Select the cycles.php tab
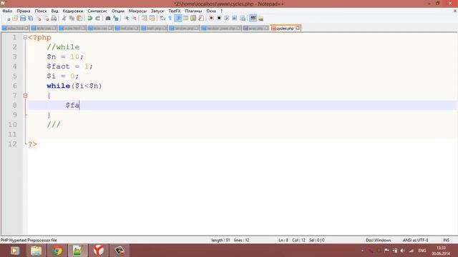458x257 pixels. click(285, 29)
